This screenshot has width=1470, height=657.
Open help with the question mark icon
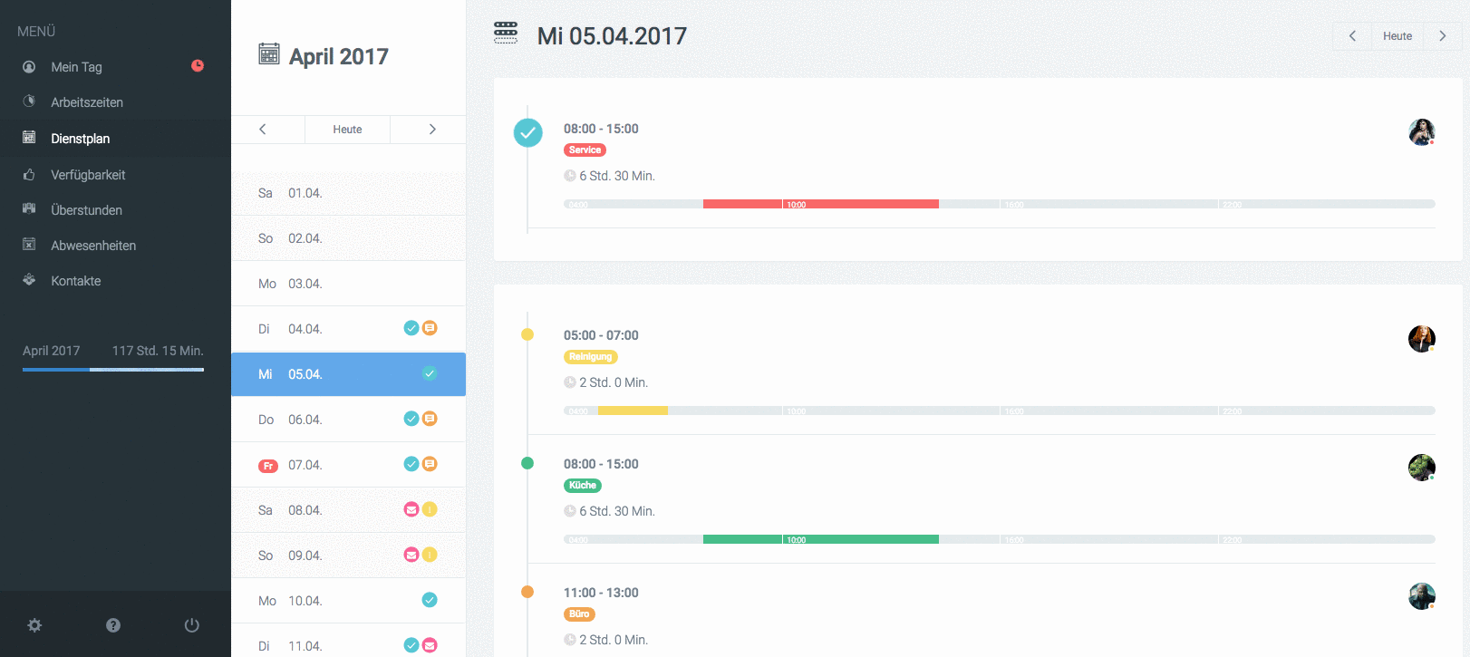(x=113, y=625)
